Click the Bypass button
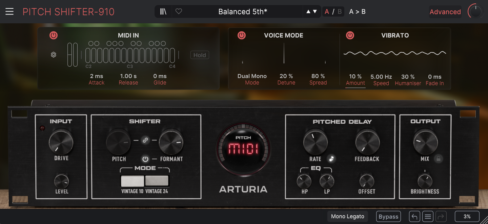The width and height of the screenshot is (488, 224). point(388,217)
